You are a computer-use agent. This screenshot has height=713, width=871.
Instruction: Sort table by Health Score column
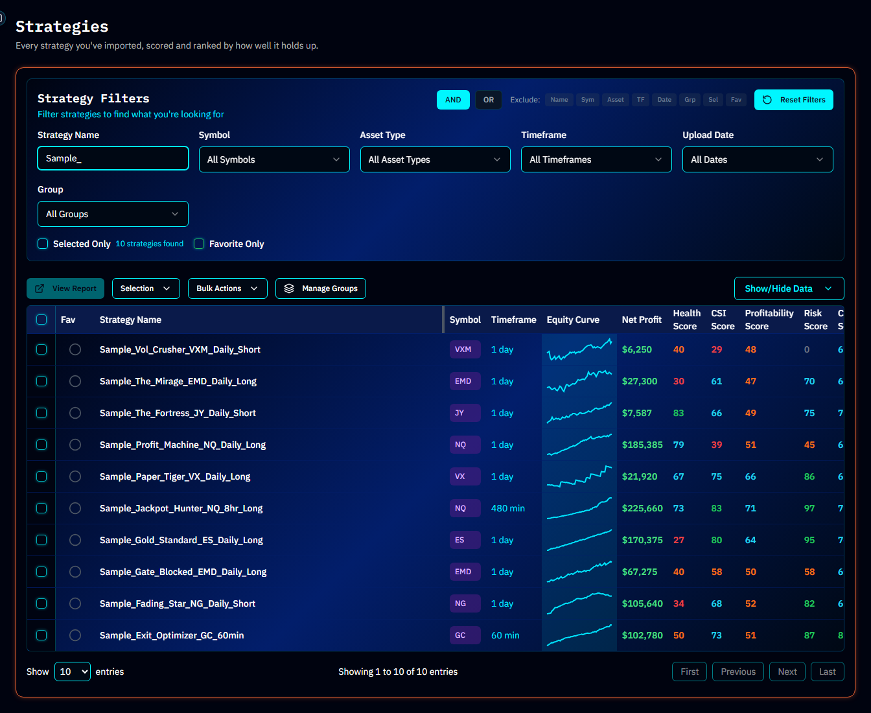point(687,320)
